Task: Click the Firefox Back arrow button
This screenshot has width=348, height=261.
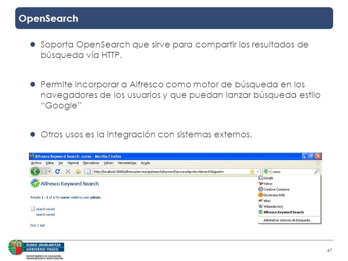Action: click(x=35, y=171)
